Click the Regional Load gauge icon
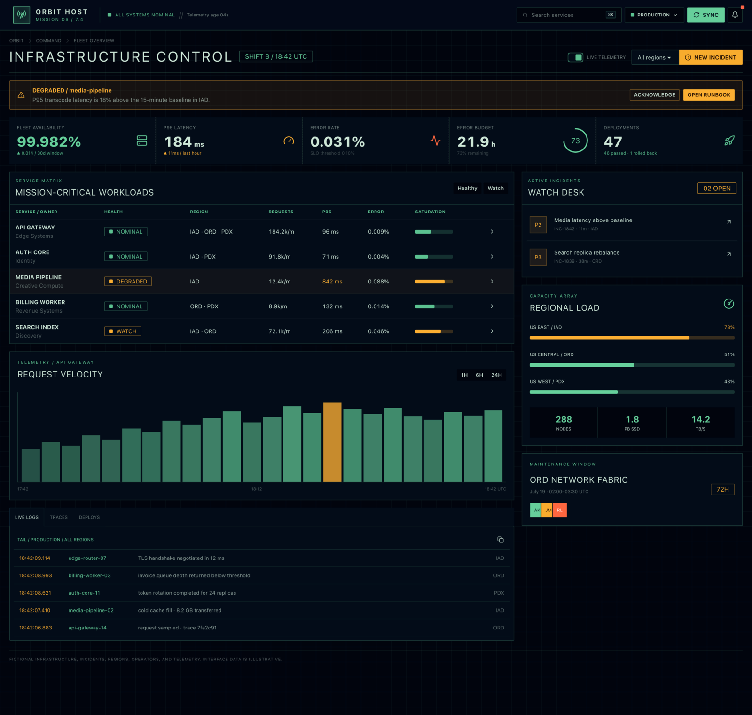Image resolution: width=752 pixels, height=715 pixels. tap(729, 304)
